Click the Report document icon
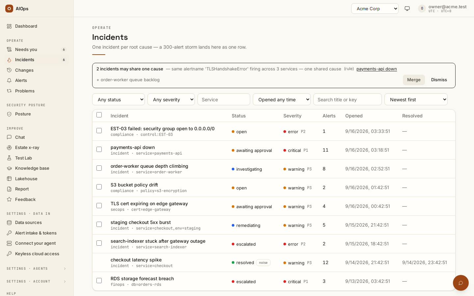 tap(9, 189)
